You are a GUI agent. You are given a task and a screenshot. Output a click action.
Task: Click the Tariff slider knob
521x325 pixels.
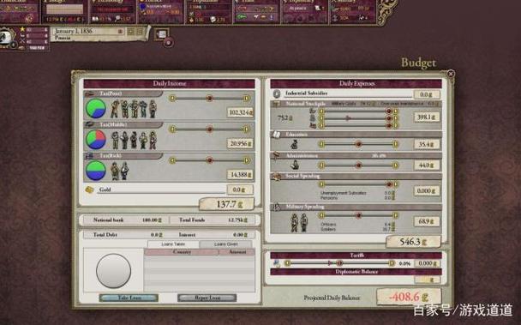coord(339,263)
